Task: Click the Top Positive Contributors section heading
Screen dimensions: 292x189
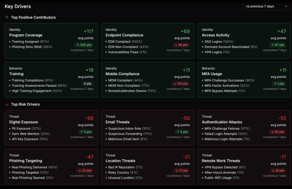Action: click(33, 17)
